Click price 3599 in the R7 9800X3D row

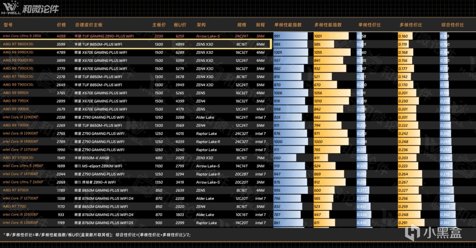61,44
